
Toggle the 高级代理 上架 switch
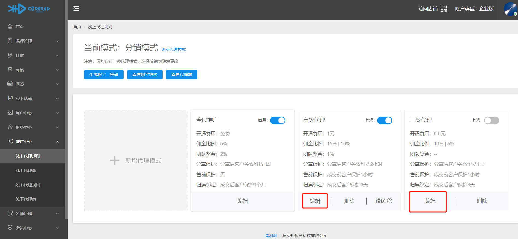pos(385,120)
